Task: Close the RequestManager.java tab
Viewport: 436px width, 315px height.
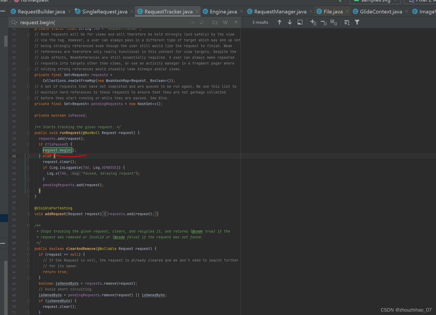Action: (311, 11)
